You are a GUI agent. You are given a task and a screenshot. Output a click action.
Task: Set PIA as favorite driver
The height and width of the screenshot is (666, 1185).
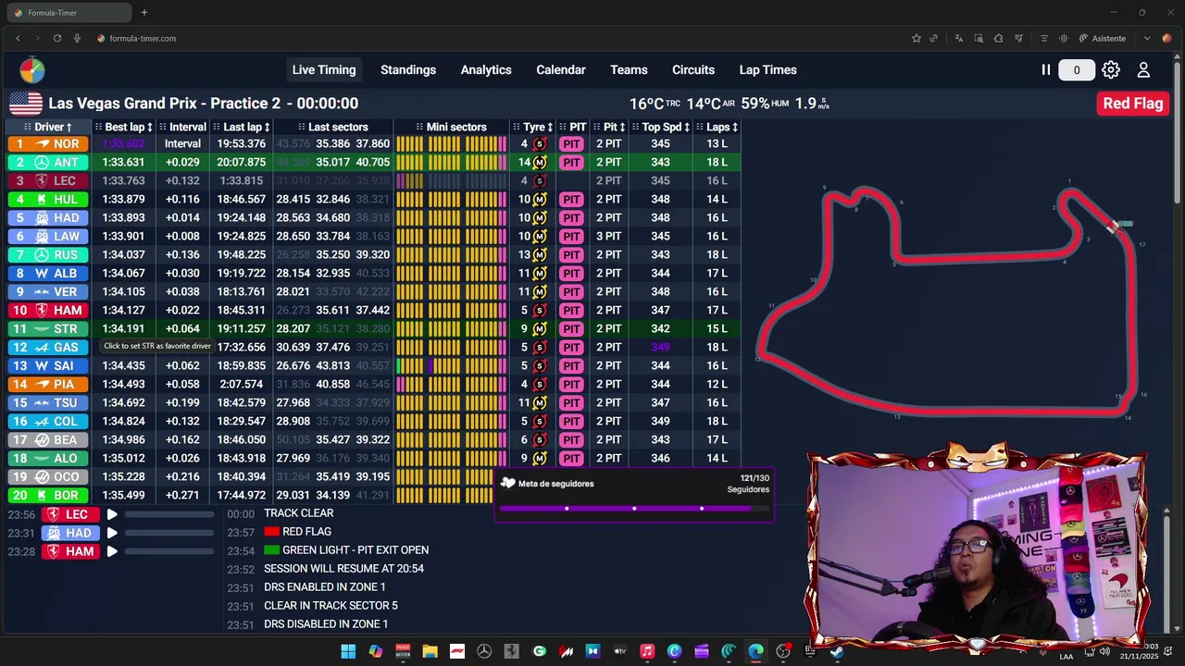[x=49, y=384]
